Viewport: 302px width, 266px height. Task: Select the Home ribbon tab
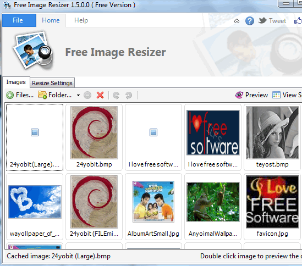point(51,20)
